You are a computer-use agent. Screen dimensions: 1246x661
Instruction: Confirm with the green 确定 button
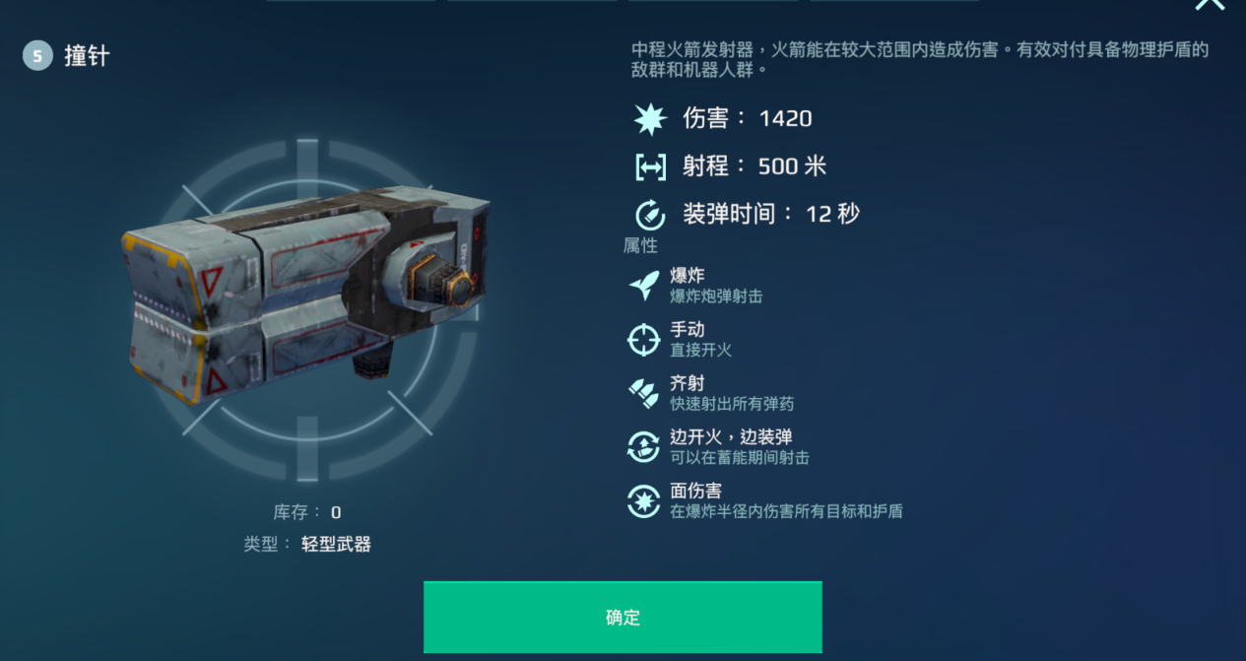[x=623, y=618]
